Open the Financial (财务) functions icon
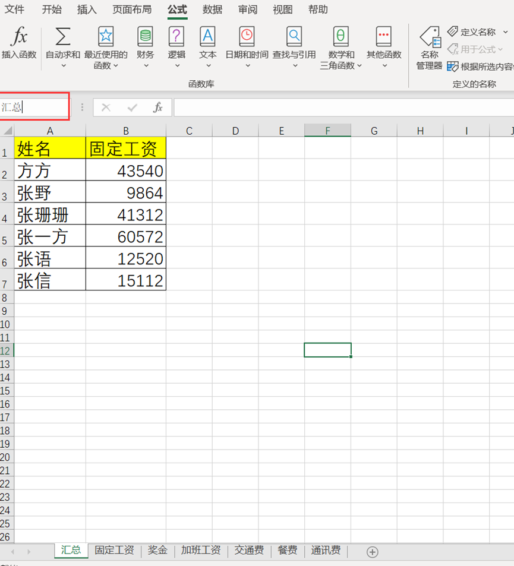Image resolution: width=514 pixels, height=566 pixels. point(145,37)
